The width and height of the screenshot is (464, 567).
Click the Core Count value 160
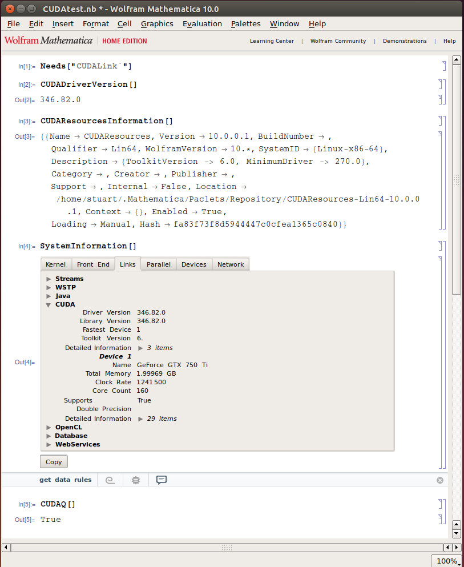click(142, 391)
